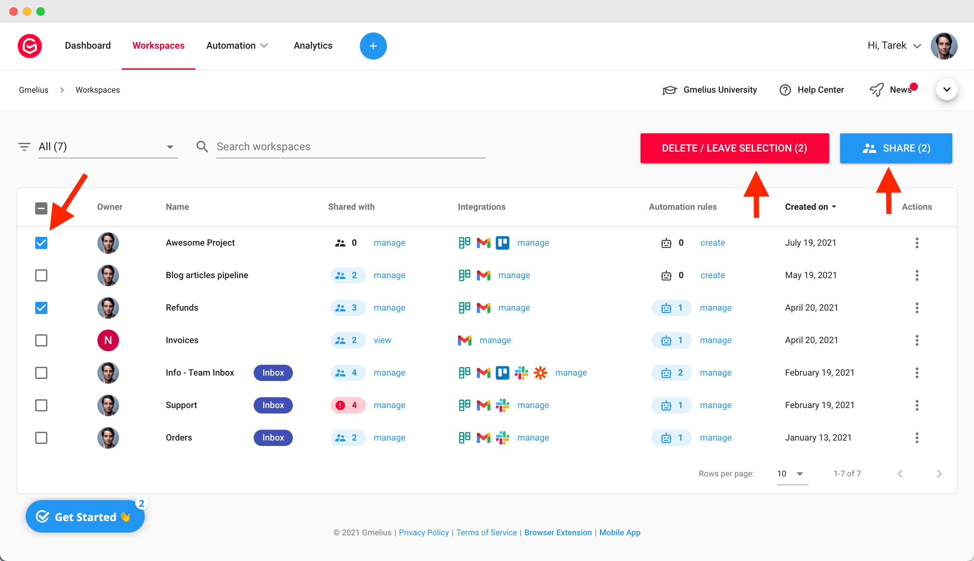Screen dimensions: 974x561
Task: Click the Inbox badge on Support row
Action: pos(273,405)
